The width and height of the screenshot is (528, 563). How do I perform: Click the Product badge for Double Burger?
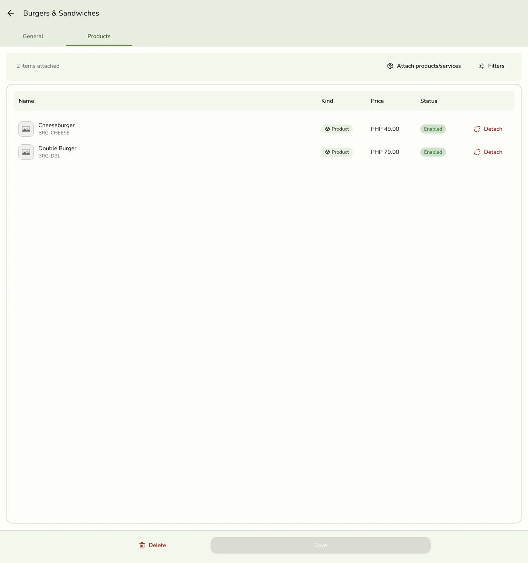337,152
